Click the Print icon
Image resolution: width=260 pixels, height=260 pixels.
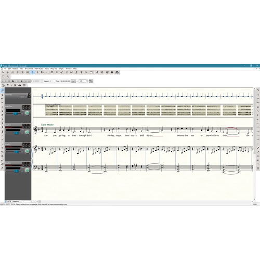(x=20, y=85)
